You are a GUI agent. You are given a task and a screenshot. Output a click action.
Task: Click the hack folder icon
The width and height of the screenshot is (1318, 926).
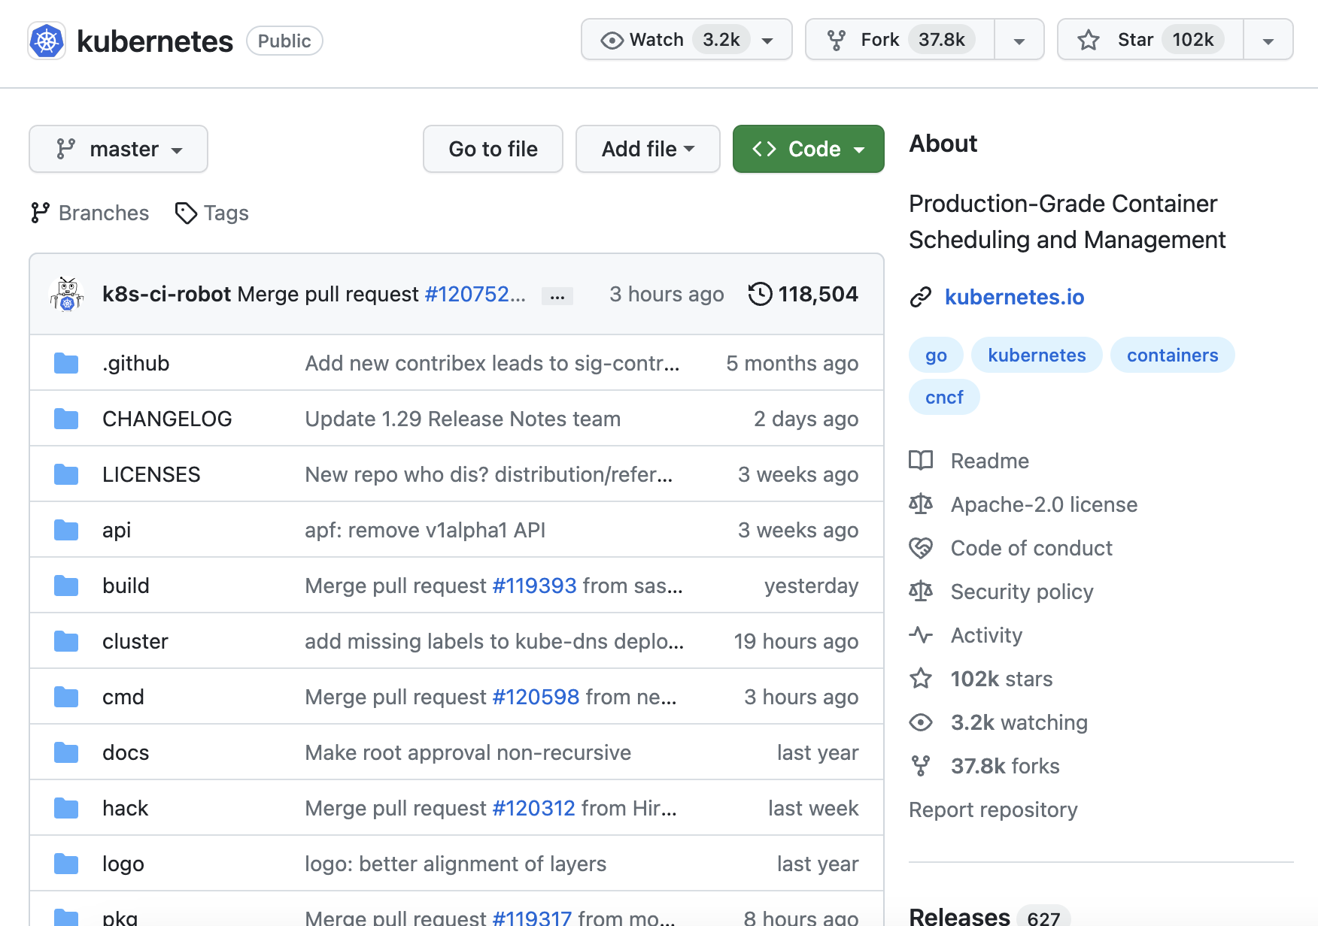tap(66, 808)
